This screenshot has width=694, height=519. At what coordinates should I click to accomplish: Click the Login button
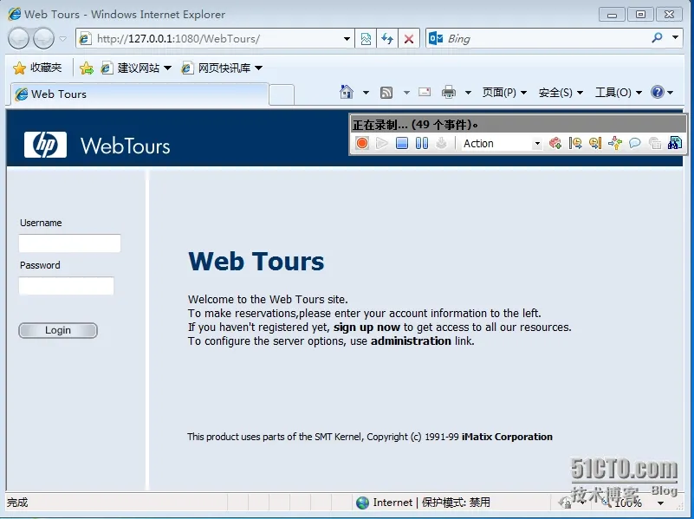[58, 330]
